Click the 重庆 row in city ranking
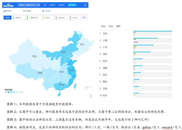This screenshot has height=130, width=182. coord(136,82)
